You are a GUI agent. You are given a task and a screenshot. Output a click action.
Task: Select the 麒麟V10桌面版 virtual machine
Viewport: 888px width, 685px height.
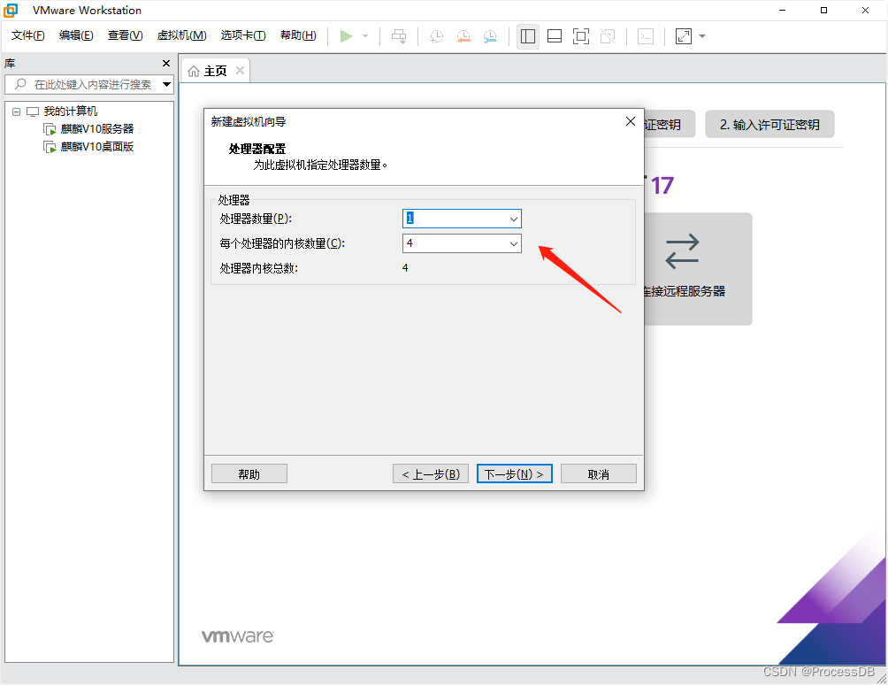pyautogui.click(x=96, y=147)
